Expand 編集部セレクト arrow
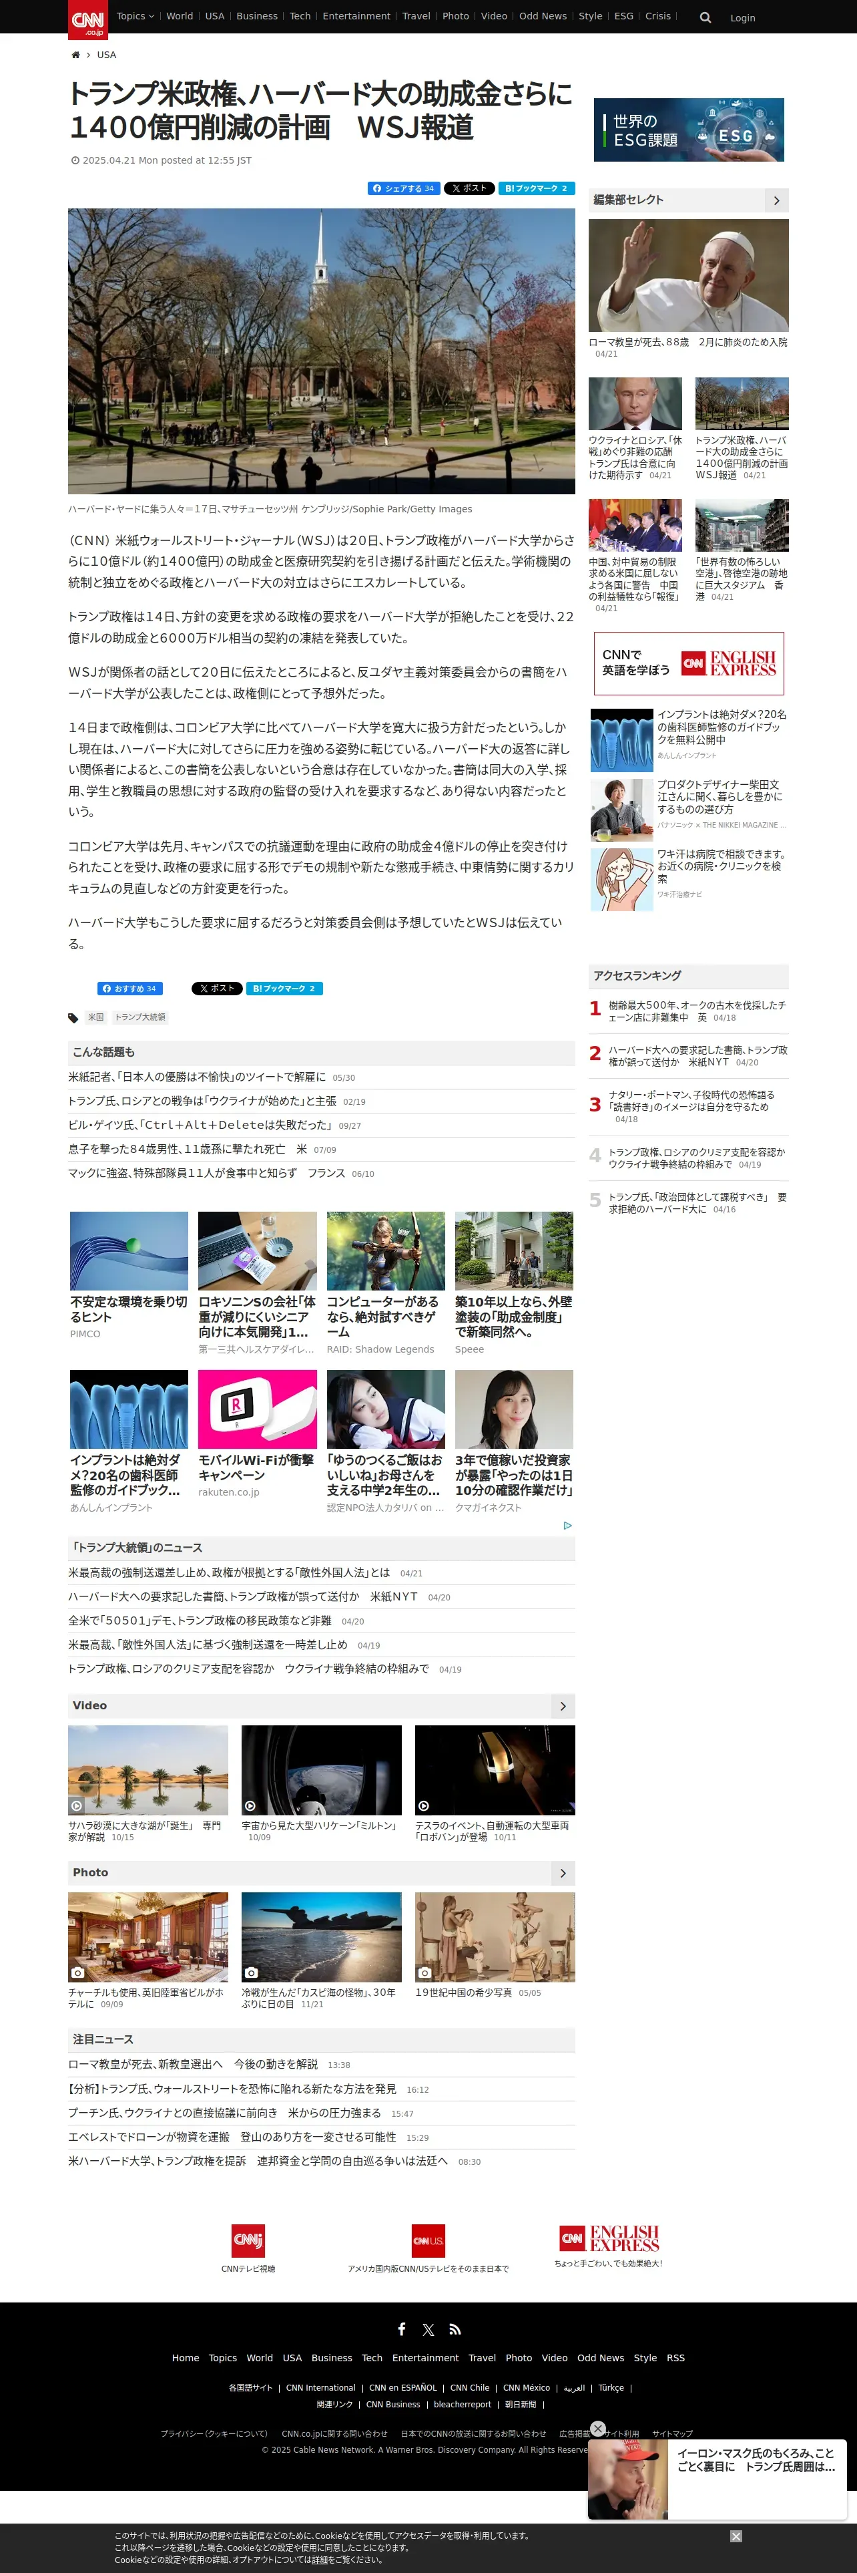This screenshot has width=857, height=2573. click(776, 201)
